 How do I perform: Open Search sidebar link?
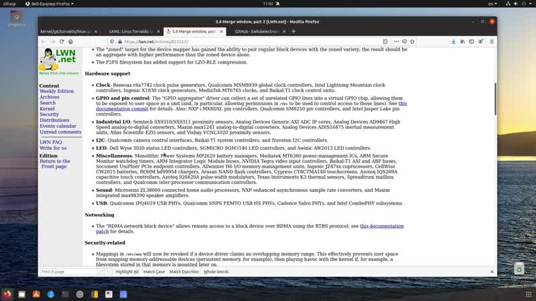coord(48,103)
